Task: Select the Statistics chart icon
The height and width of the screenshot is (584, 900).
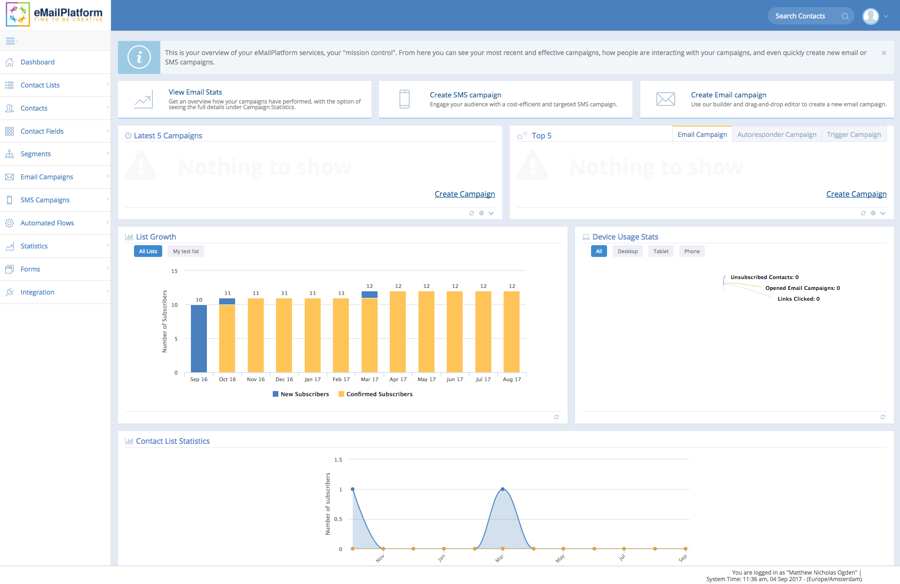Action: [x=9, y=246]
